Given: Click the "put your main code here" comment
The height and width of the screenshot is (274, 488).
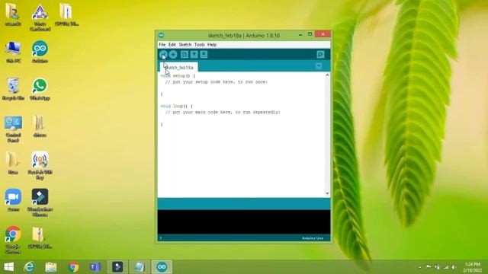Looking at the screenshot, I should [223, 112].
